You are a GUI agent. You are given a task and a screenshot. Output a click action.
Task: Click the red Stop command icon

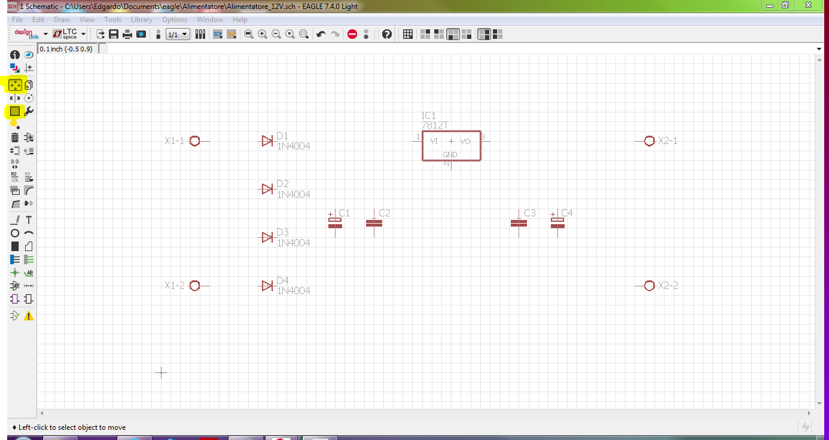(x=352, y=34)
